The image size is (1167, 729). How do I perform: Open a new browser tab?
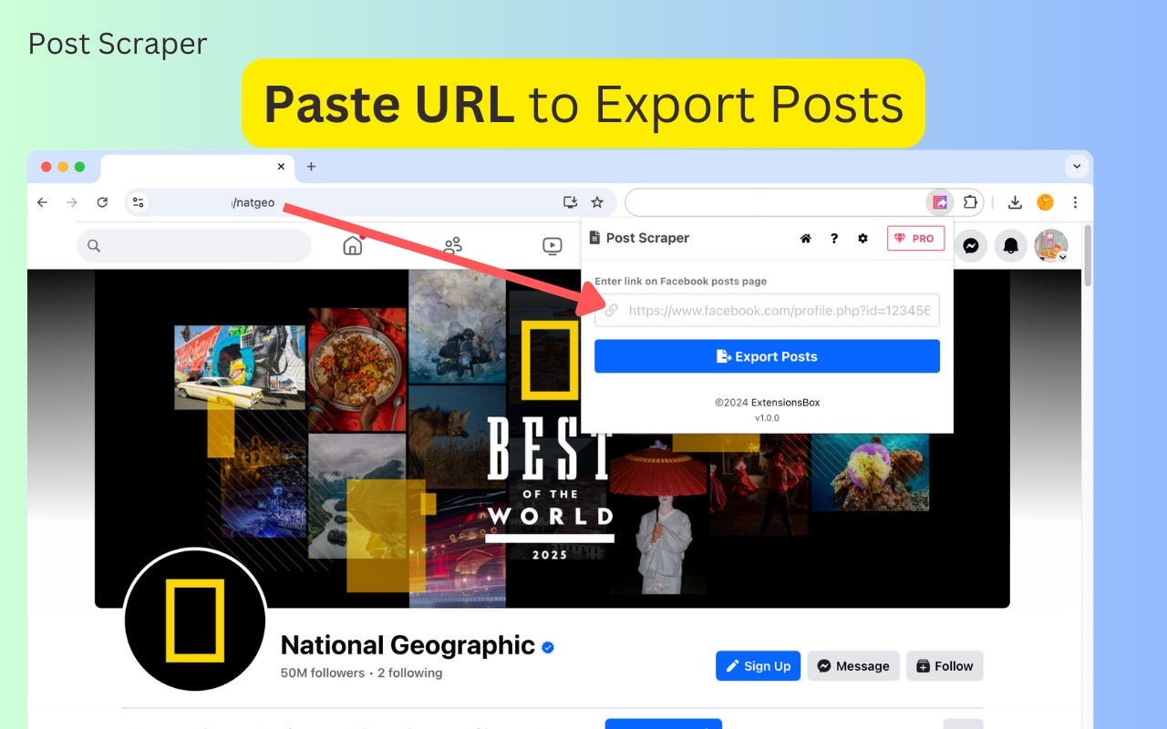click(311, 167)
